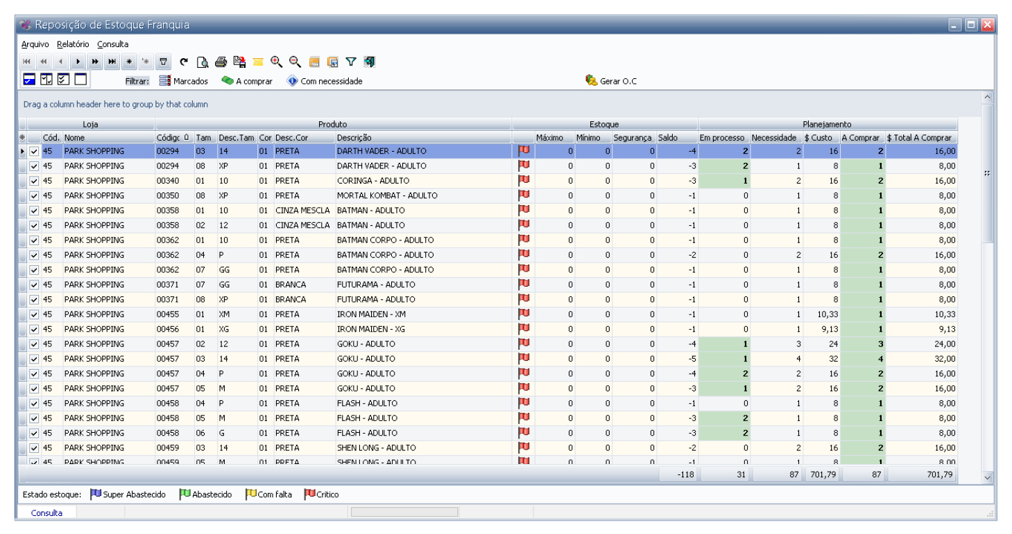Click the Saldo column header
Screen dimensions: 1012x534
pos(669,138)
